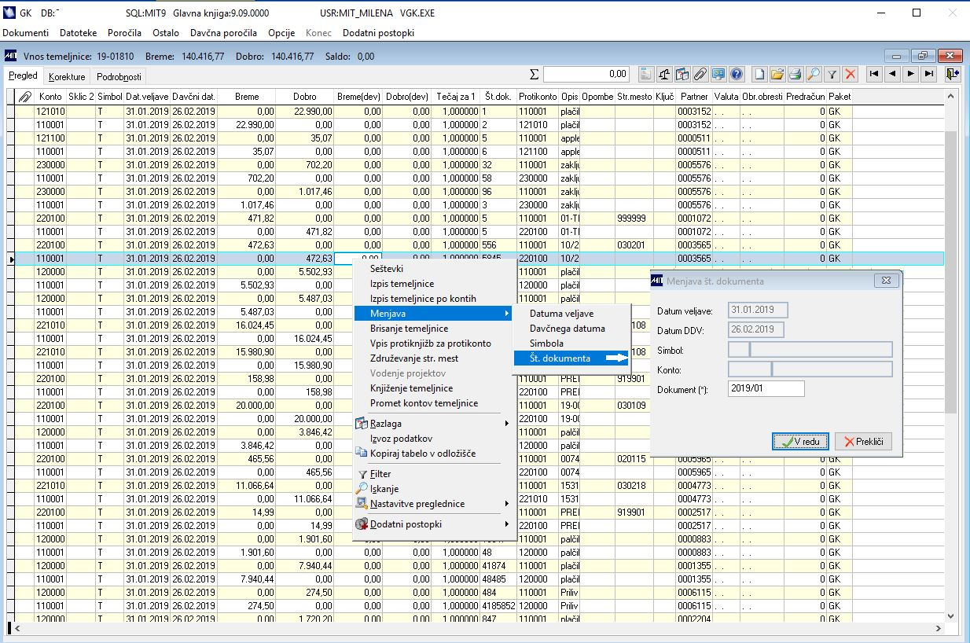Click the magnifying glass search toolbar icon
The image size is (970, 643).
pyautogui.click(x=814, y=75)
